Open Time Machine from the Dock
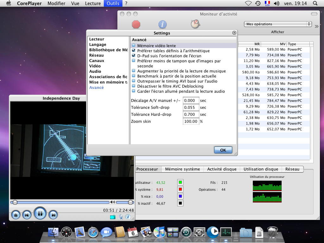This screenshot has width=324, height=243. [x=186, y=233]
